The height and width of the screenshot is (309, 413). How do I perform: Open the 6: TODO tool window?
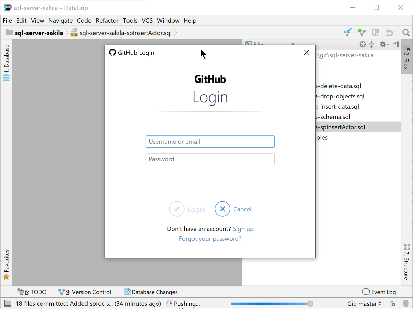click(x=32, y=292)
